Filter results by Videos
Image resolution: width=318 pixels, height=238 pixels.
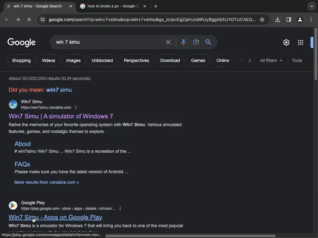click(48, 60)
